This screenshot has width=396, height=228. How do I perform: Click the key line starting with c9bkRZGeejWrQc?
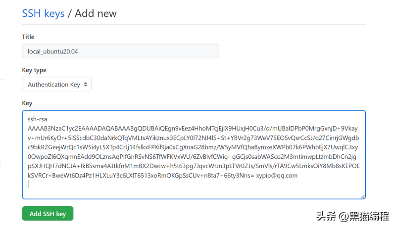[193, 147]
